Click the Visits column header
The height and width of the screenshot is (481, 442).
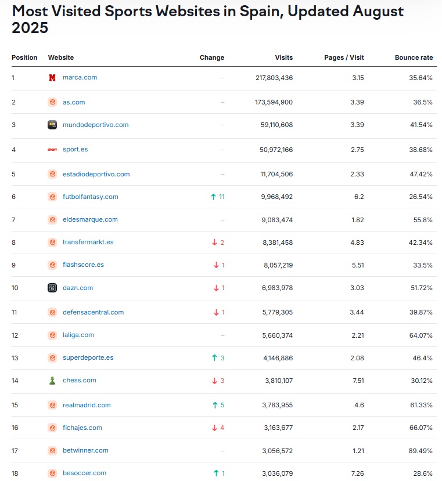click(283, 57)
